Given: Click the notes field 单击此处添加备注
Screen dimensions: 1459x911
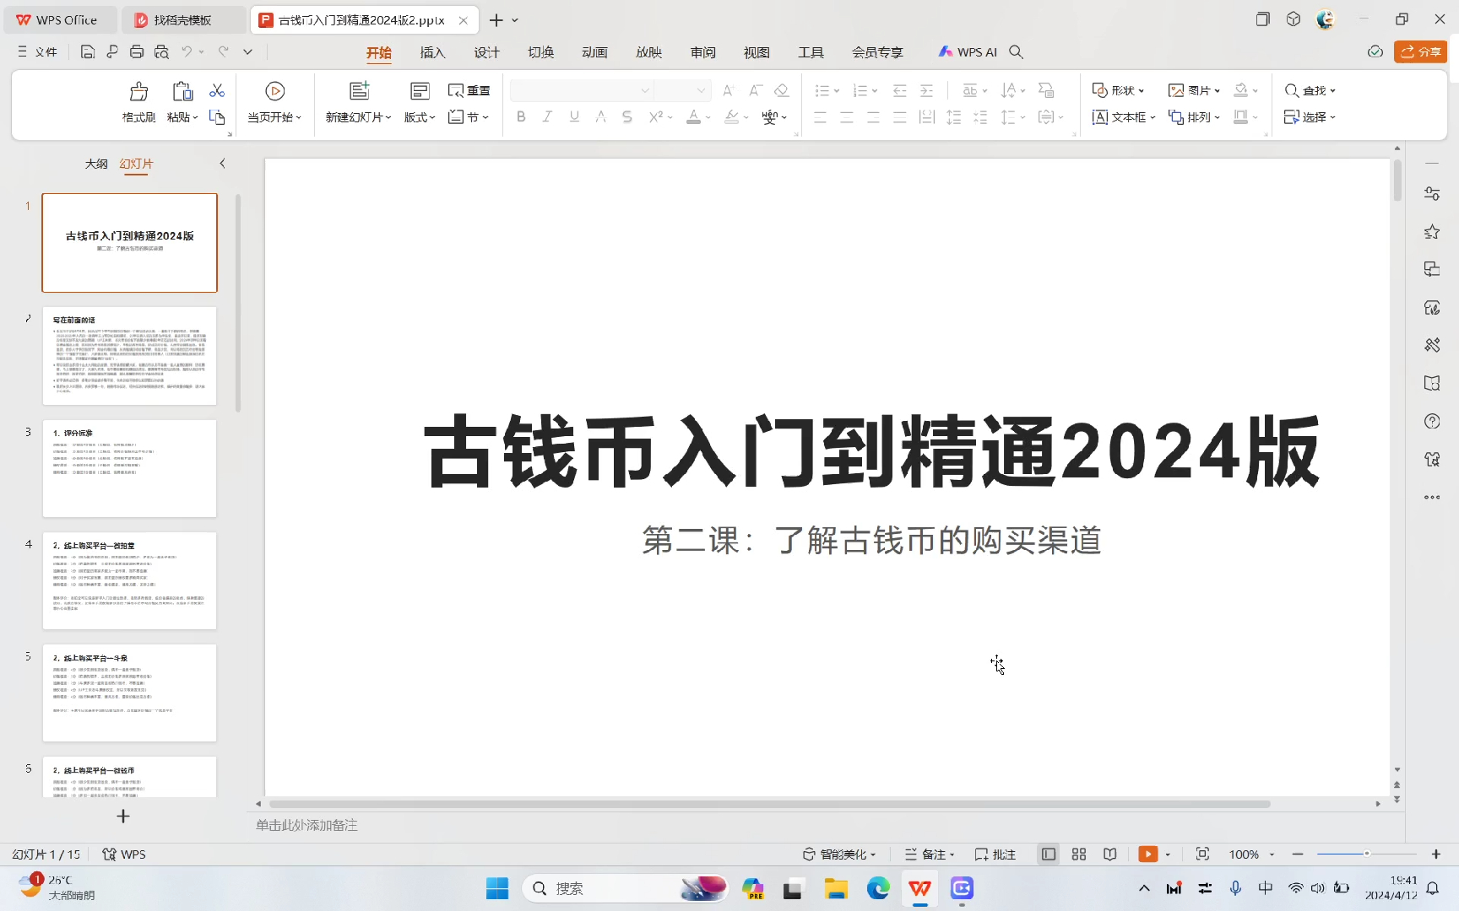Looking at the screenshot, I should point(307,825).
